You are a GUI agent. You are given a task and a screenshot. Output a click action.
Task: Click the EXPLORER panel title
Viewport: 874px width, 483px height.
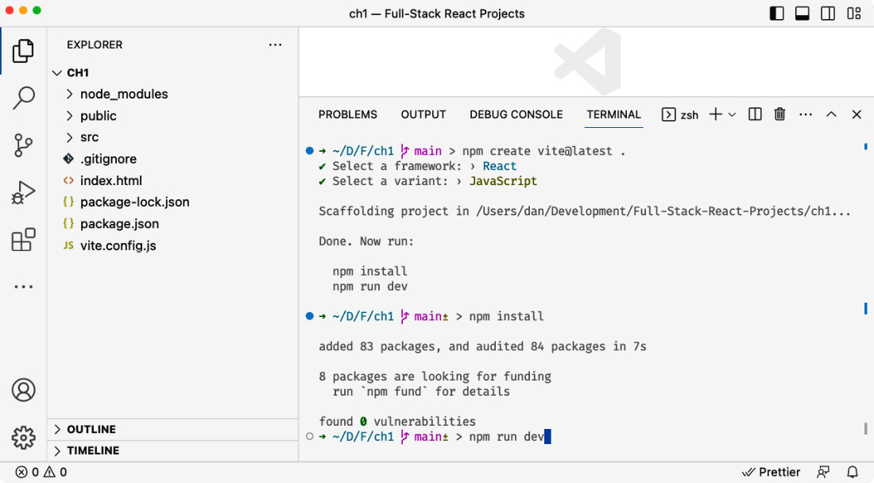tap(95, 44)
